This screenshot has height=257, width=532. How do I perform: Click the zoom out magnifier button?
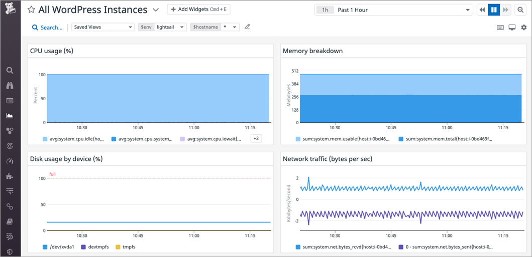520,10
